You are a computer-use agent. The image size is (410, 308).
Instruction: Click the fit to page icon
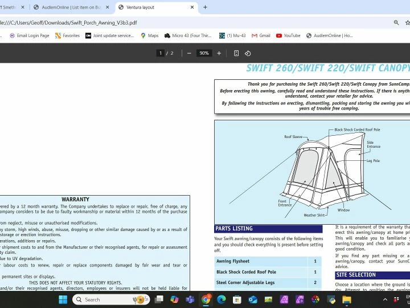click(236, 54)
